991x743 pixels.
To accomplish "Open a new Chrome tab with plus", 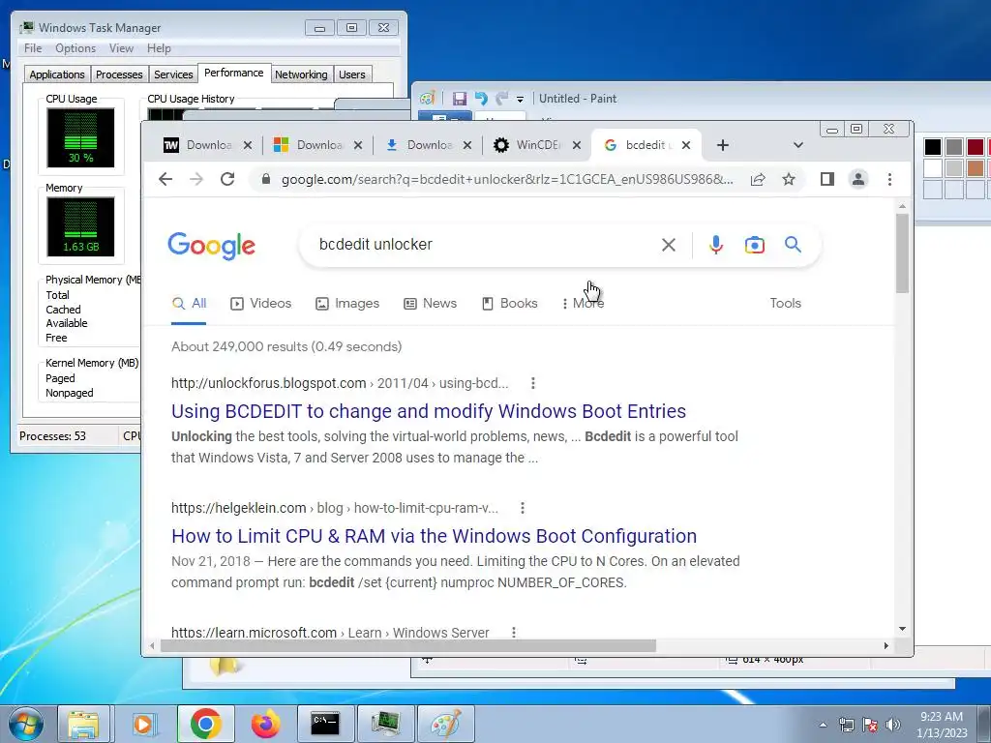I will tap(723, 145).
